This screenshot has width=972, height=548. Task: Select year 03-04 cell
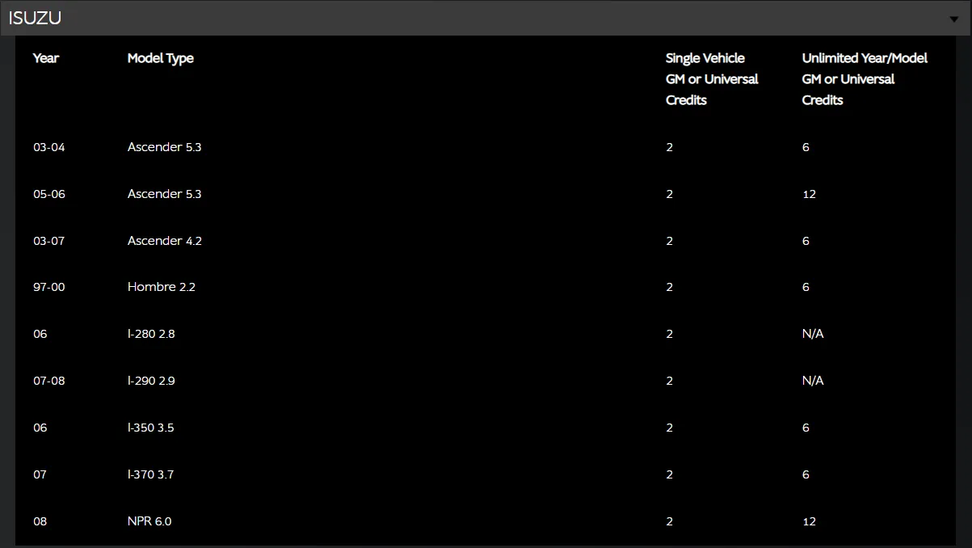click(x=49, y=147)
